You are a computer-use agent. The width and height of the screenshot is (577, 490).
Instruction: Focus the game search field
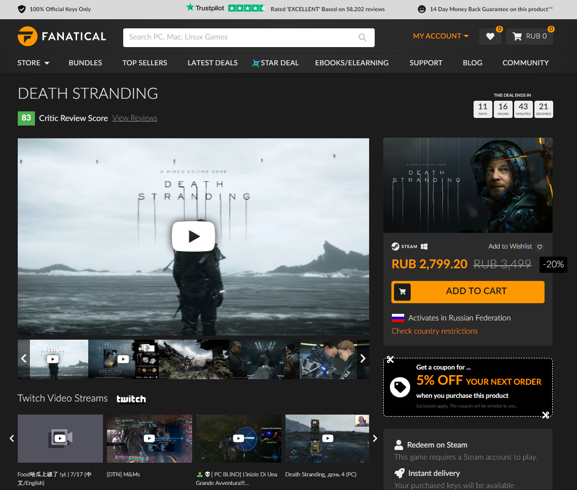coord(249,37)
